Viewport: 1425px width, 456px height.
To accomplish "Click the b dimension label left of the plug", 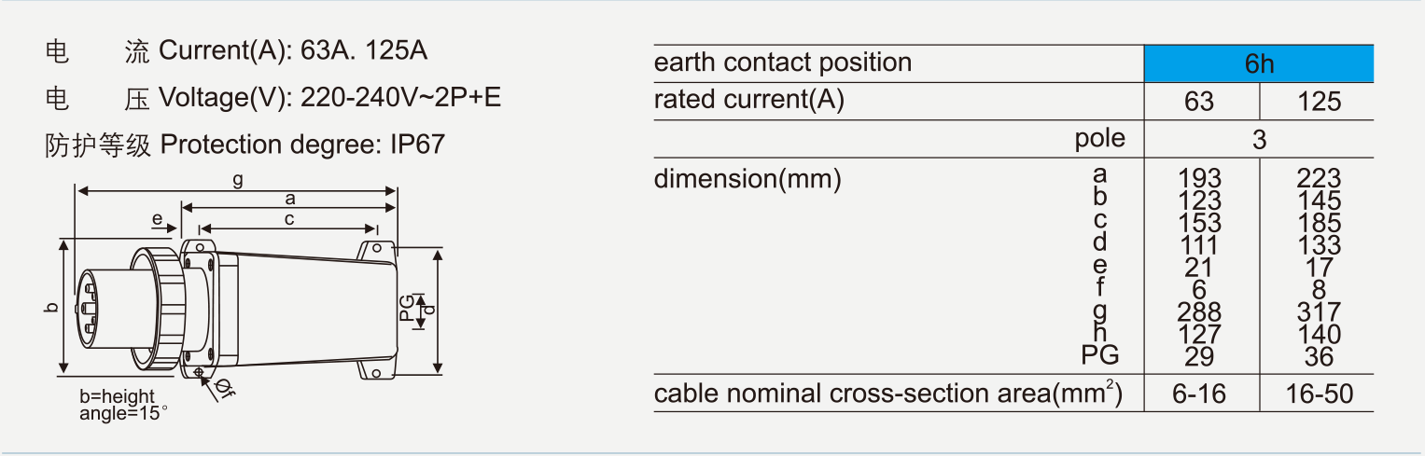I will 53,307.
